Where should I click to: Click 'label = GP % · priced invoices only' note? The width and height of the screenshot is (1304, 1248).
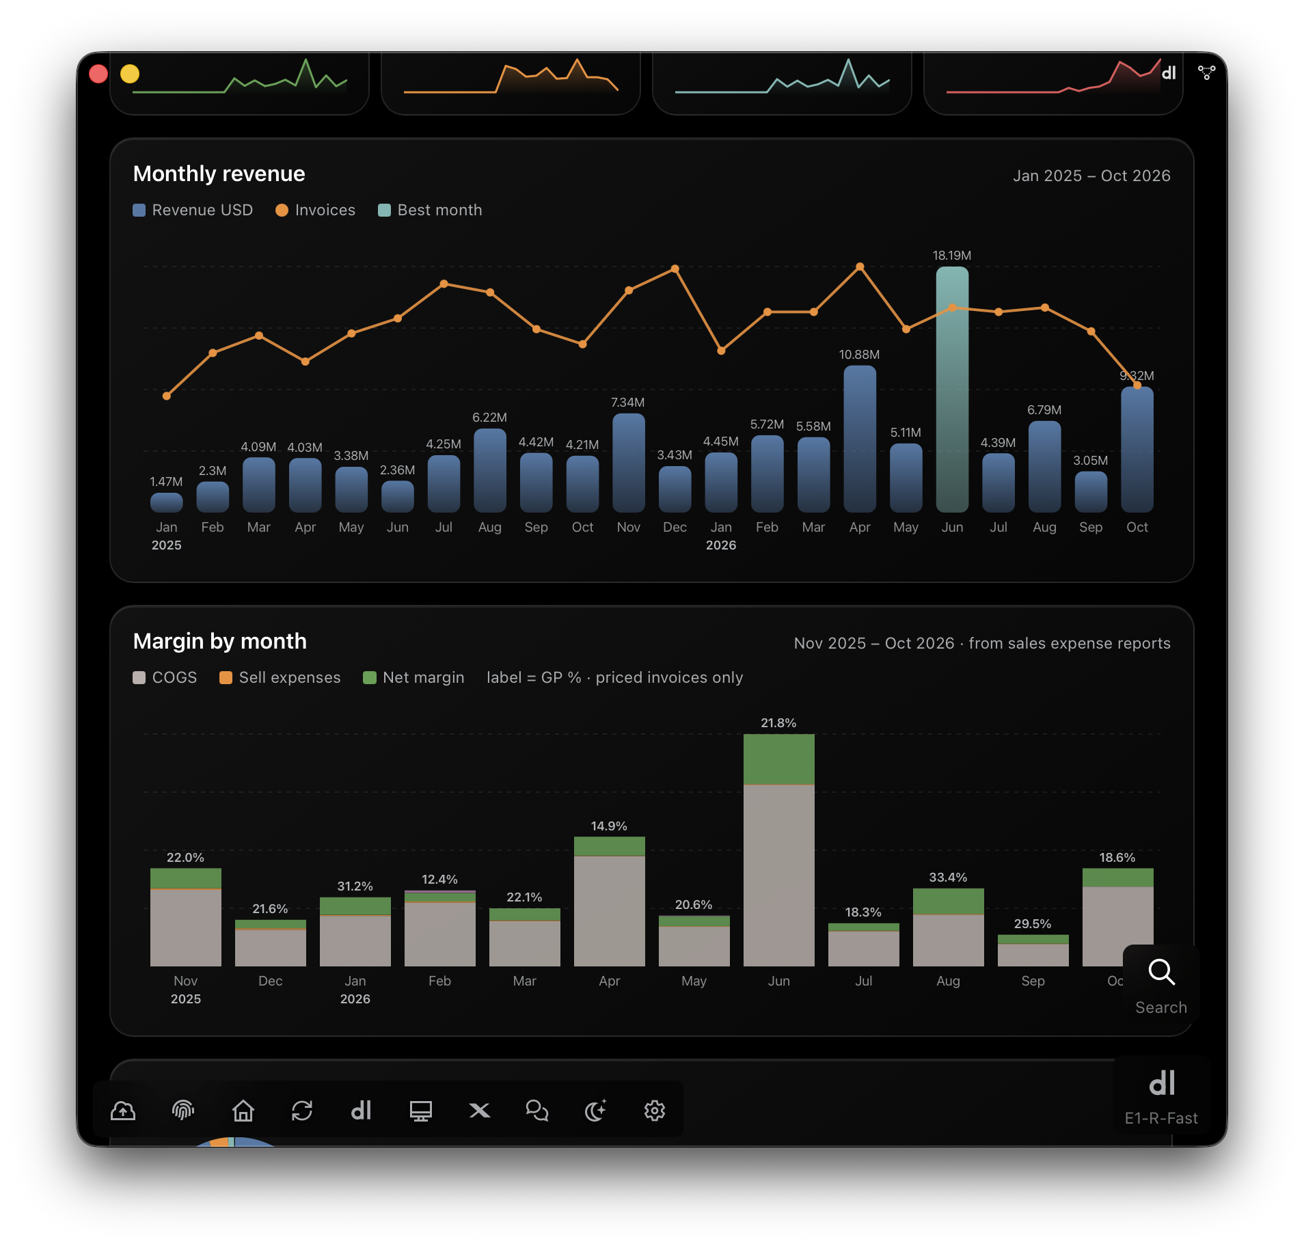[x=614, y=677]
